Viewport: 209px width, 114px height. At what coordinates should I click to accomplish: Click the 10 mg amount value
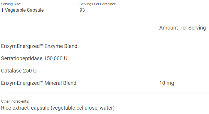tap(167, 83)
